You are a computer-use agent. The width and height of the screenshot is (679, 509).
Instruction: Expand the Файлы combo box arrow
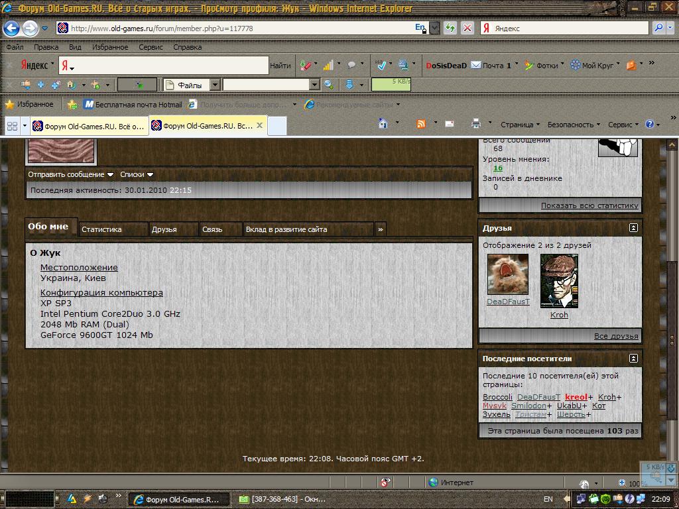coord(215,85)
